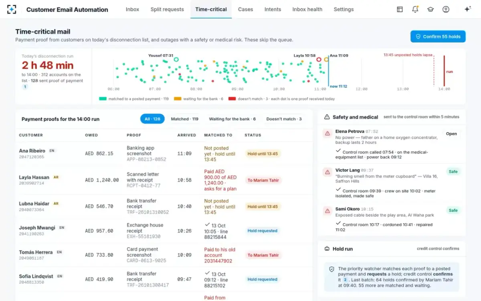Click Hold until 13:45 status for Ana Ribeiro
481x301 pixels.
click(x=263, y=154)
